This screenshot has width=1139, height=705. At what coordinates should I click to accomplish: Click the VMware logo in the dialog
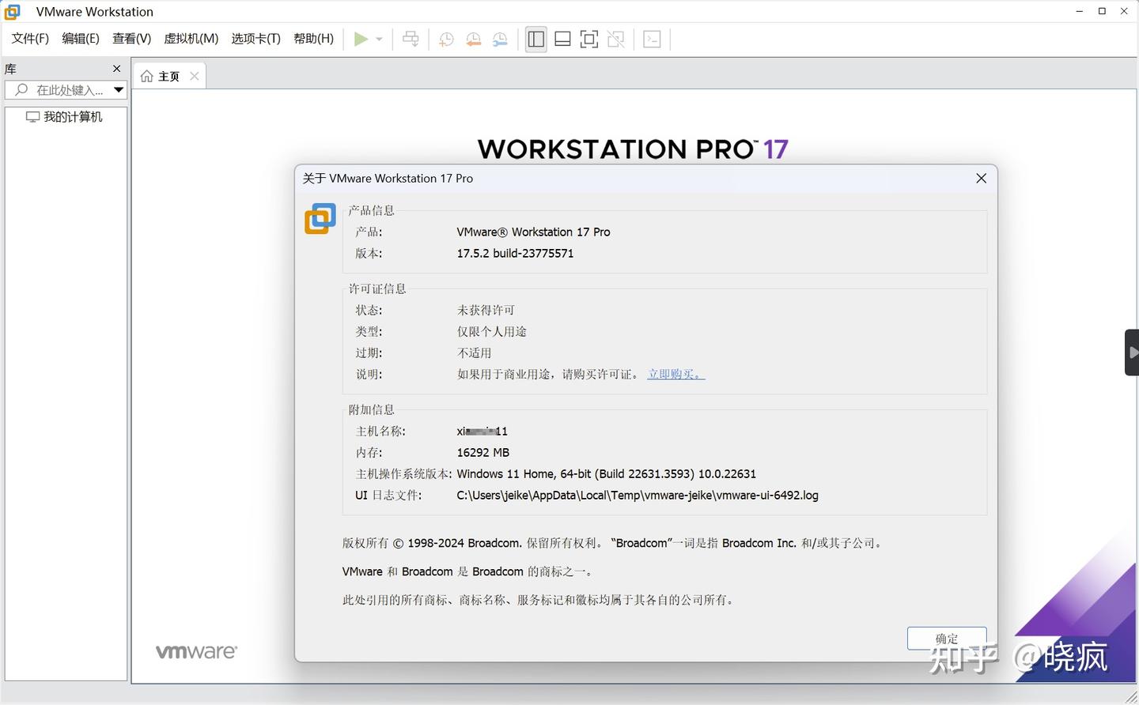[320, 218]
